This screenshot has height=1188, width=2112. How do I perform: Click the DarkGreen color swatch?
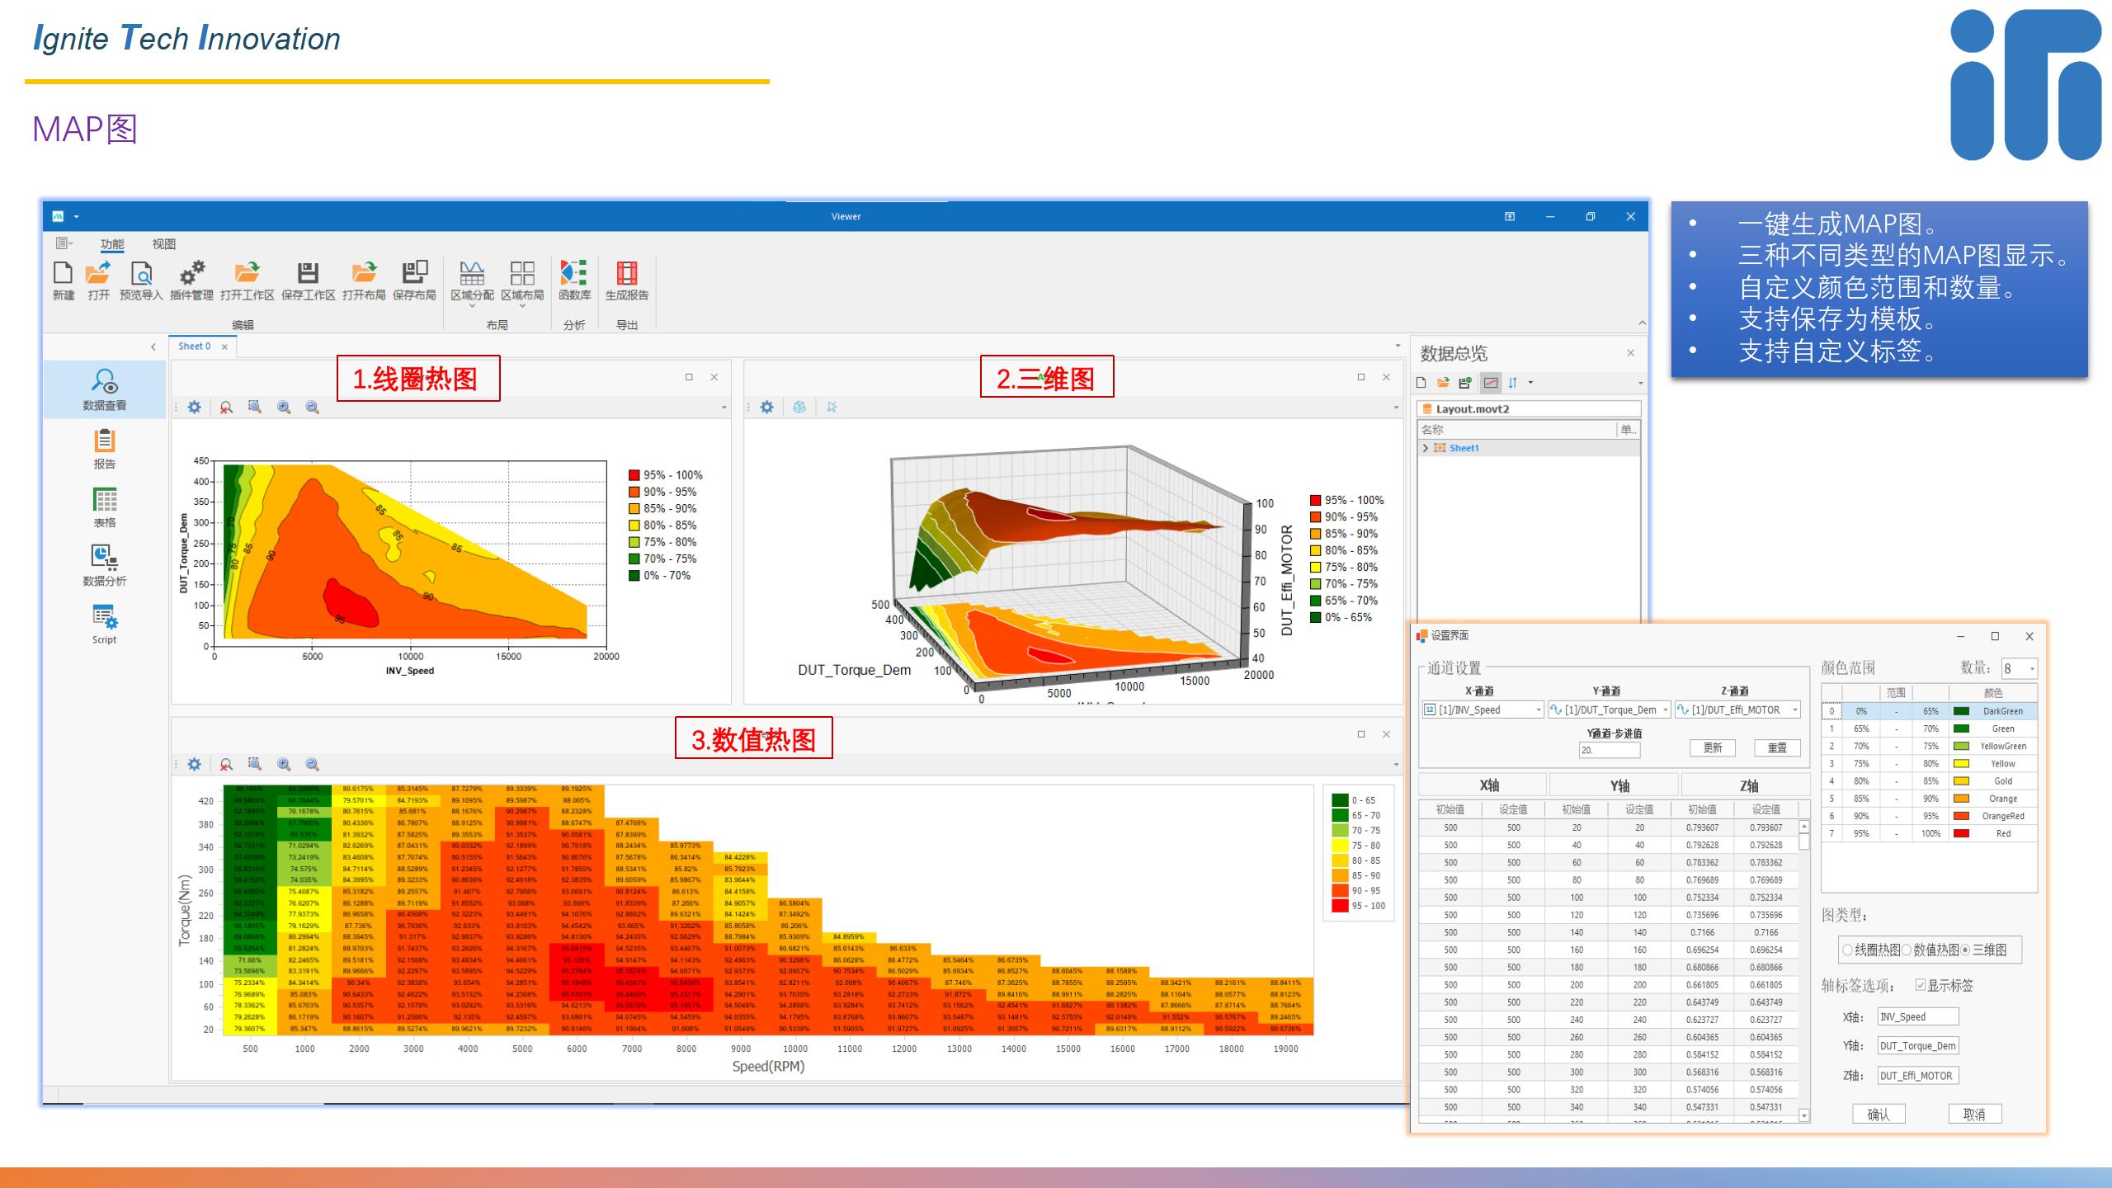(1961, 711)
